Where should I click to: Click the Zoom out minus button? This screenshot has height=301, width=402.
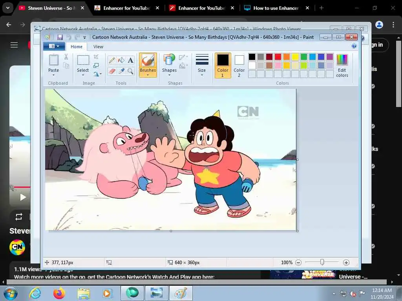point(298,262)
